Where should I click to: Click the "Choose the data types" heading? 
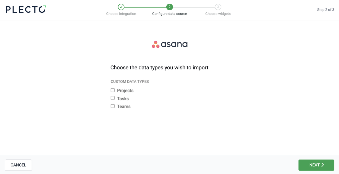coord(159,68)
